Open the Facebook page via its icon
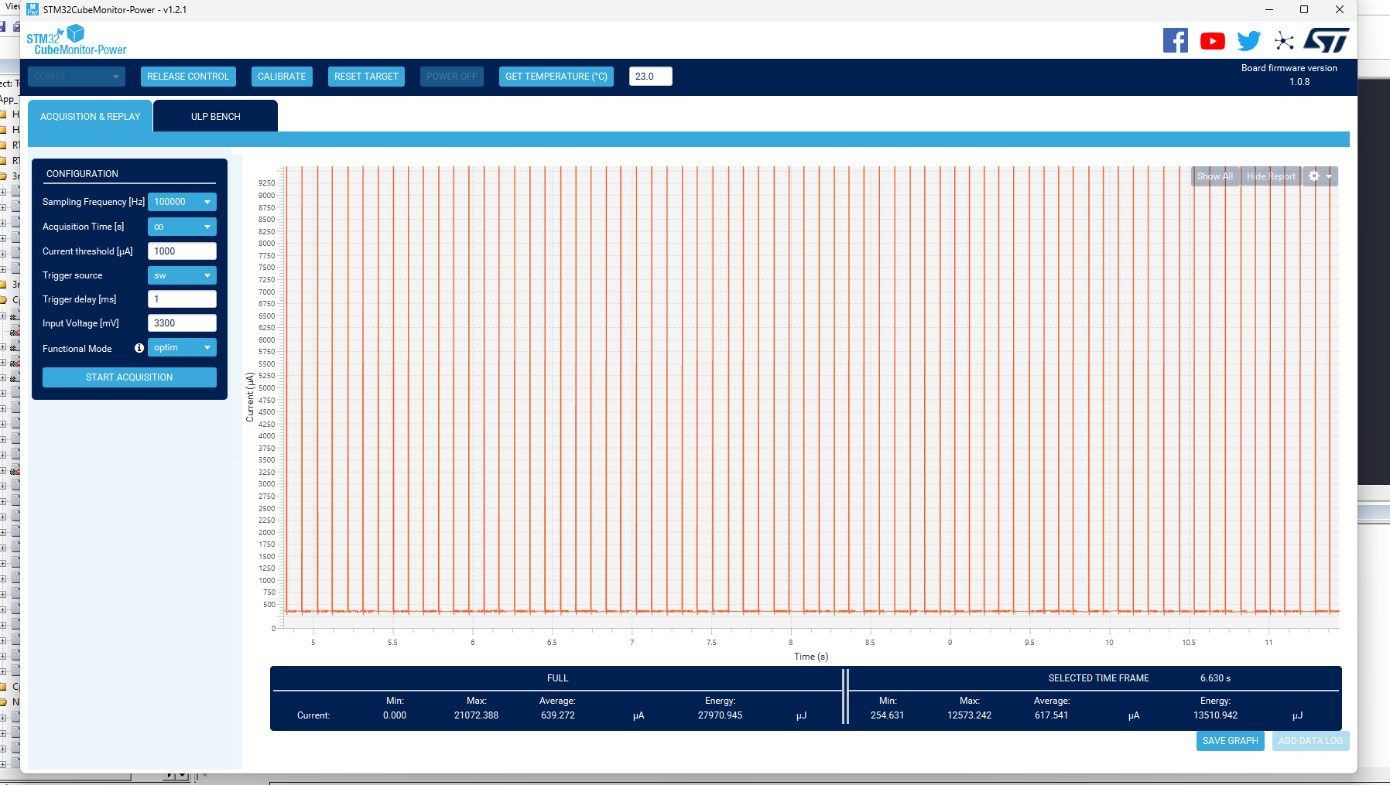The height and width of the screenshot is (785, 1390). 1176,40
